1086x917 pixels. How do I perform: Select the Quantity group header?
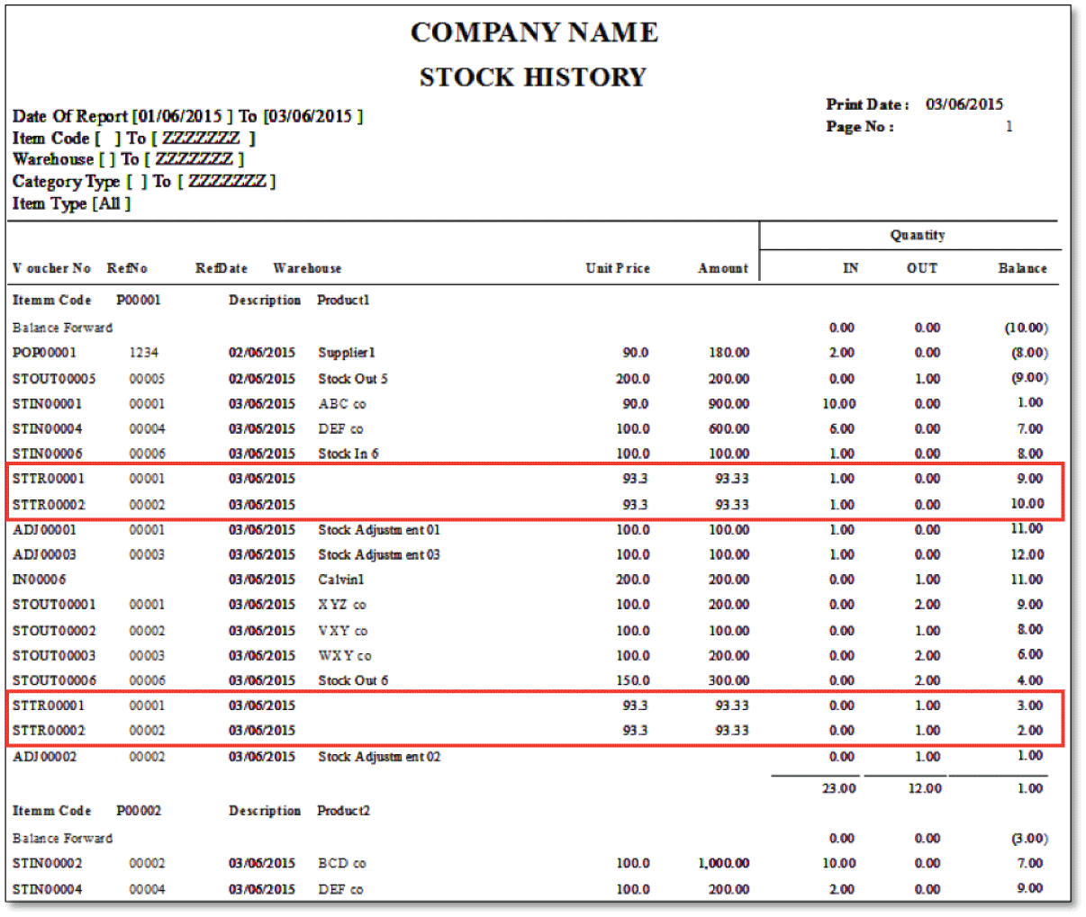(917, 235)
